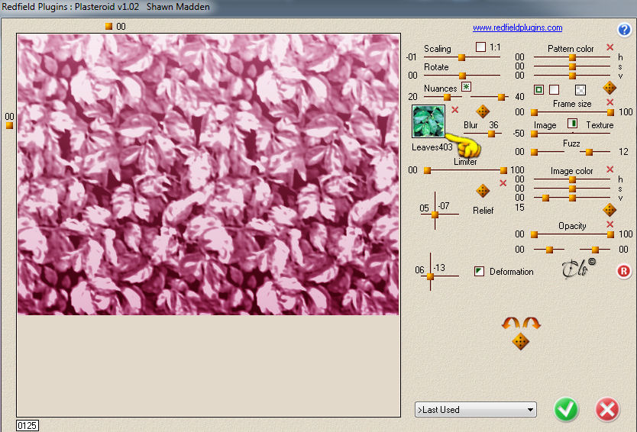This screenshot has width=637, height=432.
Task: Click the Scaling slider handle
Action: [x=461, y=58]
